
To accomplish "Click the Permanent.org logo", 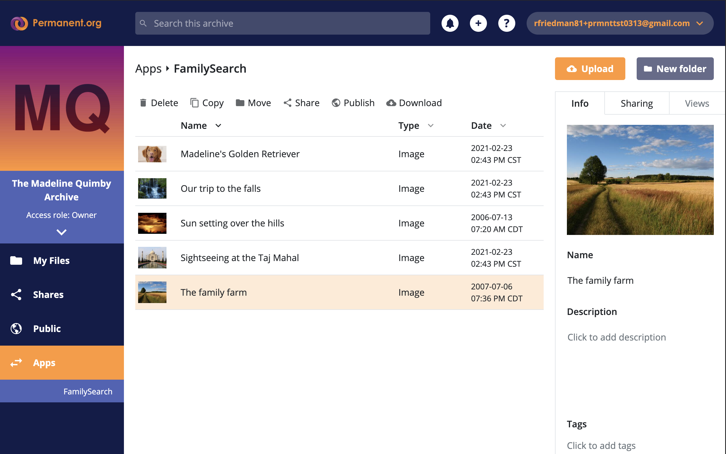I will pos(56,23).
